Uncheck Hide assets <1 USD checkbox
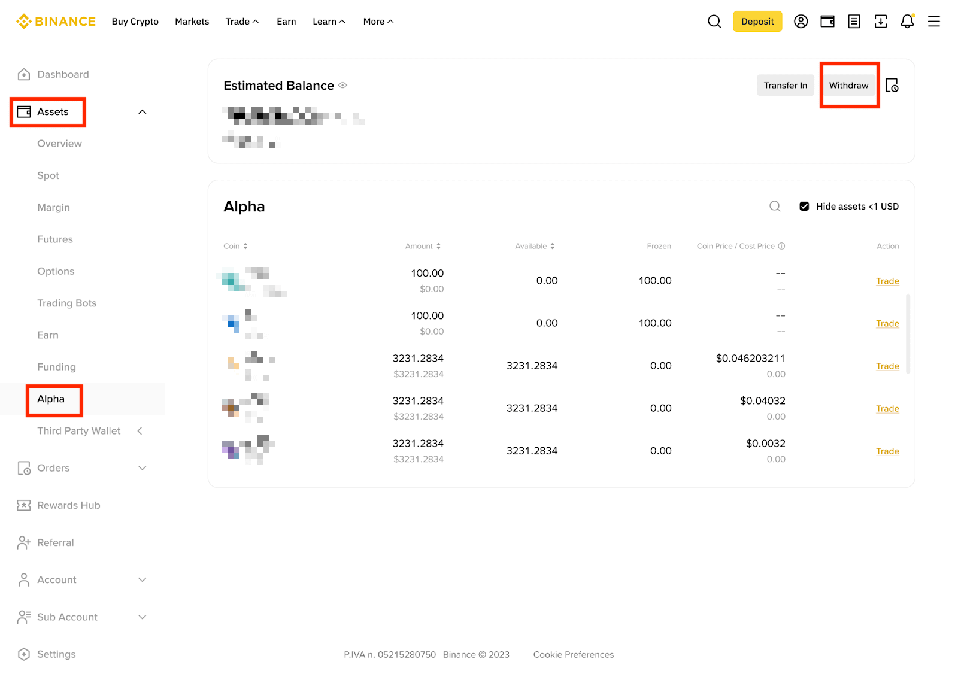Viewport: 958px width, 677px height. click(804, 207)
